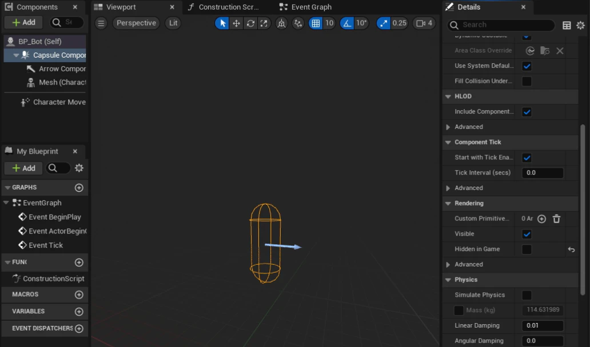Collapse the Capsule Component tree node
The width and height of the screenshot is (590, 347).
pyautogui.click(x=16, y=55)
